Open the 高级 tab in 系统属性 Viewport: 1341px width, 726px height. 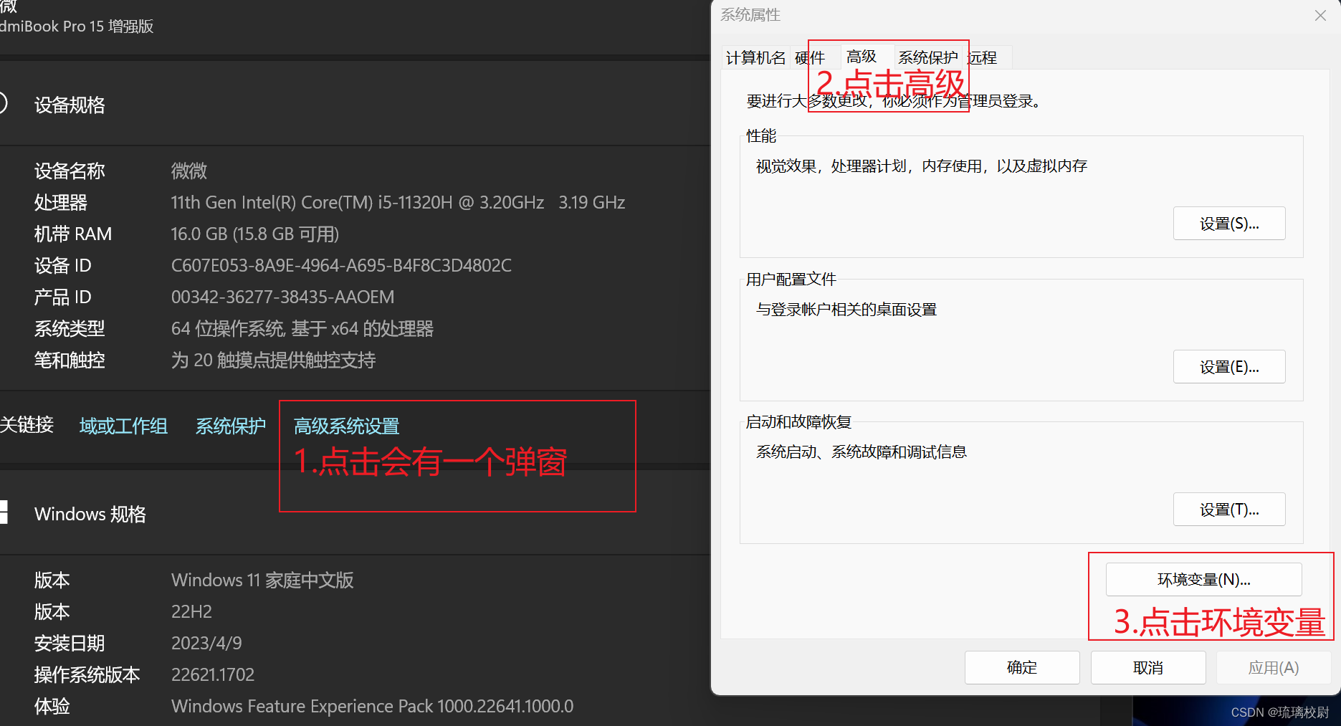click(862, 57)
